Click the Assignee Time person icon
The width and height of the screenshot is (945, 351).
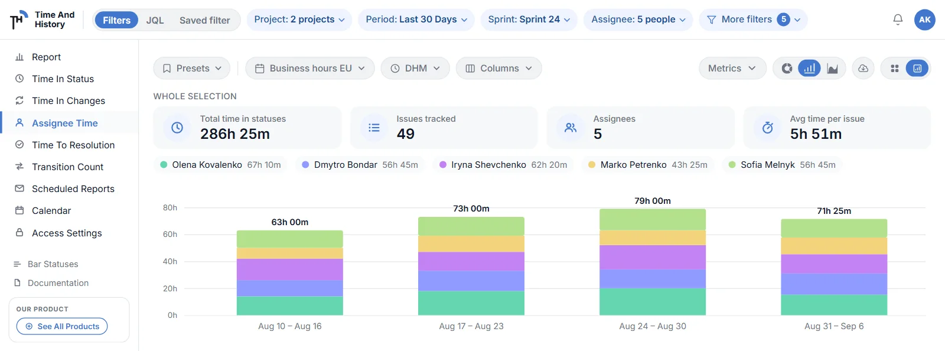click(19, 123)
